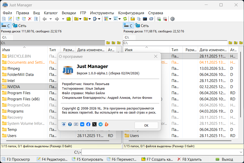Click the question mark help icon in dialog

70,124
